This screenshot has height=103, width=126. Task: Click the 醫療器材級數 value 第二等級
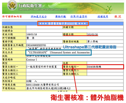click(93, 41)
